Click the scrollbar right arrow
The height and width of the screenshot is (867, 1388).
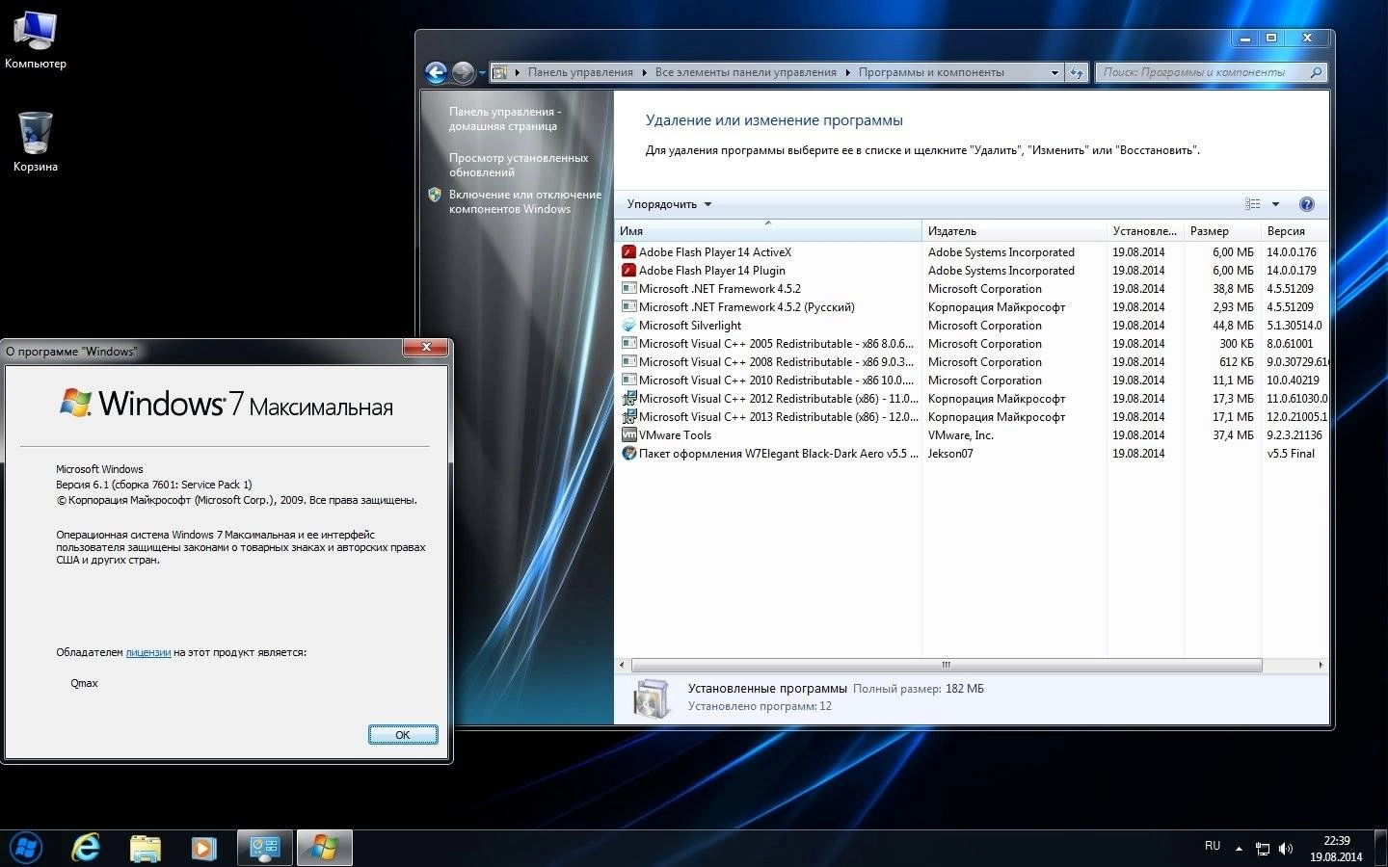point(1321,665)
